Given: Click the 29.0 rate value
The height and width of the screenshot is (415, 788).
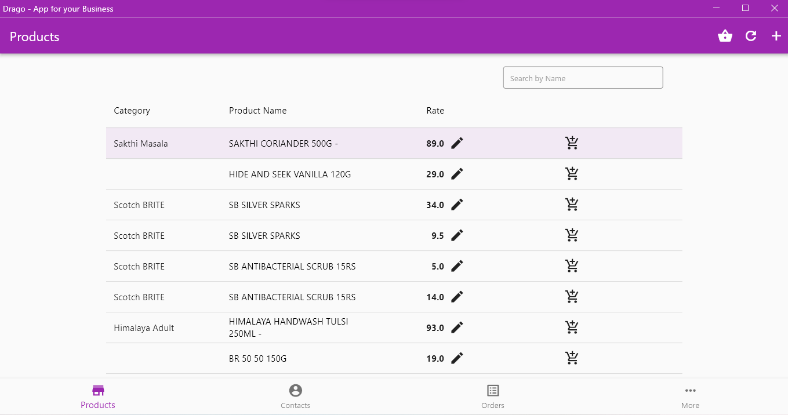Looking at the screenshot, I should tap(435, 174).
